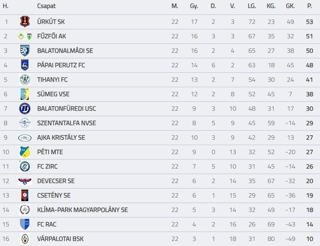
Task: Click the Balatonfüredi USC round logo
Action: click(25, 109)
